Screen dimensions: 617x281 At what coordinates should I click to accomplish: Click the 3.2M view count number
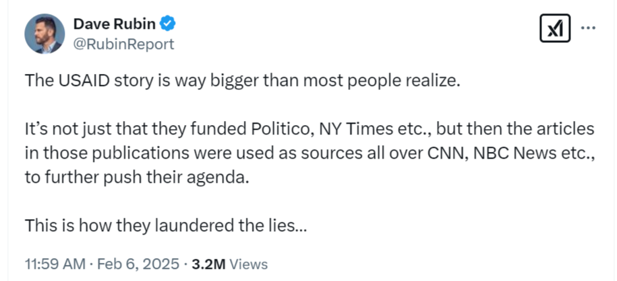(x=209, y=264)
